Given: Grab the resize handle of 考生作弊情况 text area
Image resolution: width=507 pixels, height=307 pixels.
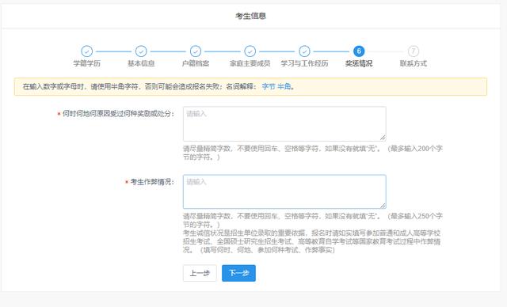Looking at the screenshot, I should click(383, 206).
